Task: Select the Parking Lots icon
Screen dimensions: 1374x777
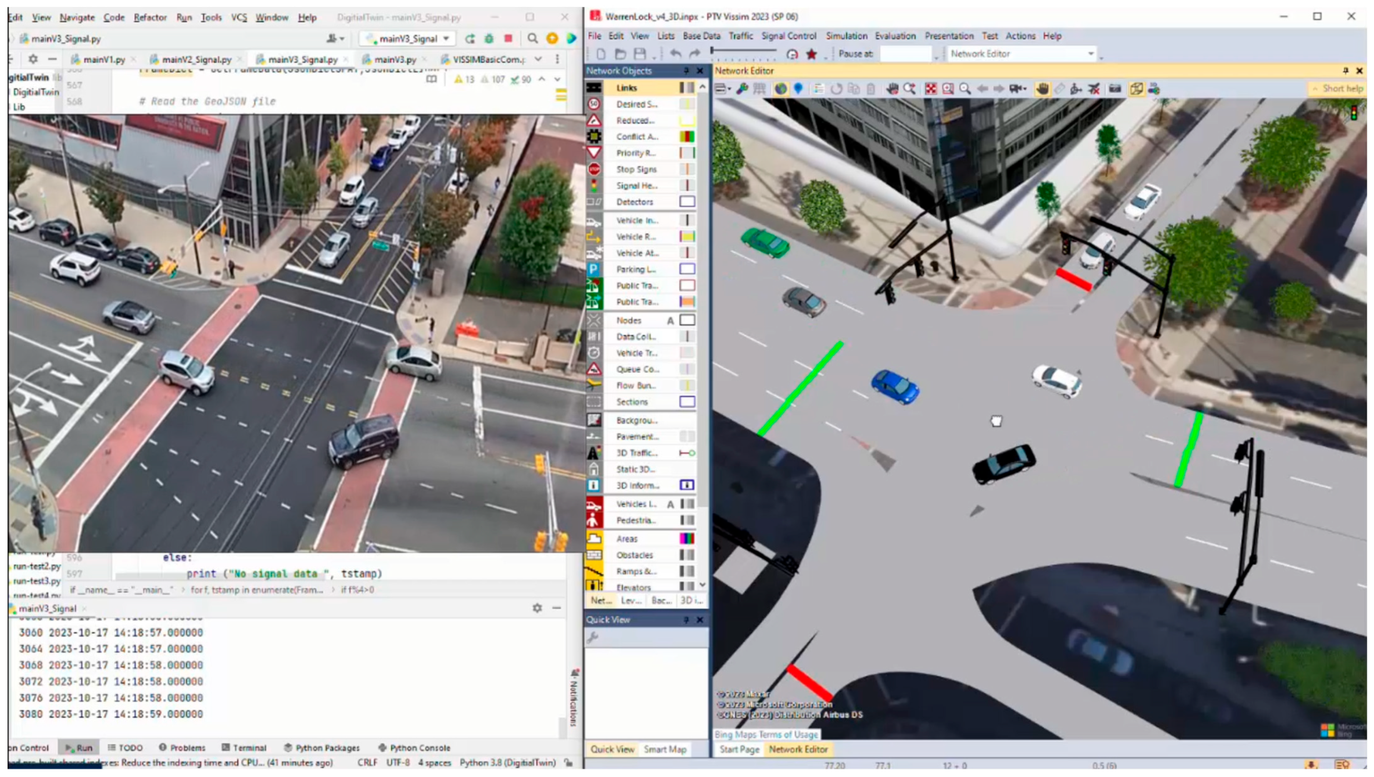Action: [594, 270]
